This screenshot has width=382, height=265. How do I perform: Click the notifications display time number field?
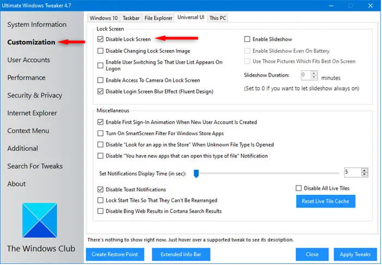pyautogui.click(x=353, y=172)
